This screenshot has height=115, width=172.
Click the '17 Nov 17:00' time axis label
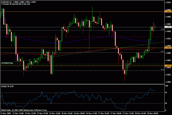click(x=128, y=113)
